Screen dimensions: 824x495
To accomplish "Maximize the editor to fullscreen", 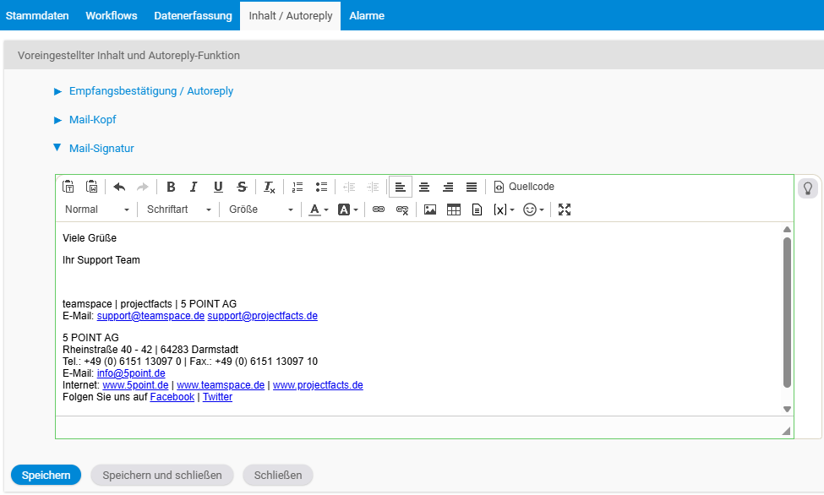I will [x=565, y=209].
